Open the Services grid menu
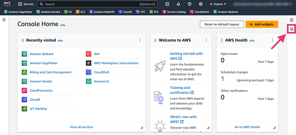Image resolution: width=296 pixels, height=135 pixels. click(x=26, y=4)
